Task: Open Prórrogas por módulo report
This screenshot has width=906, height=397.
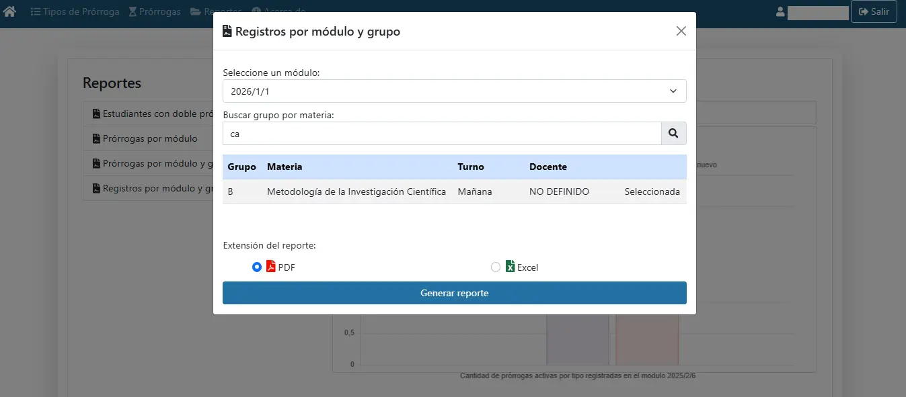Action: pos(148,138)
